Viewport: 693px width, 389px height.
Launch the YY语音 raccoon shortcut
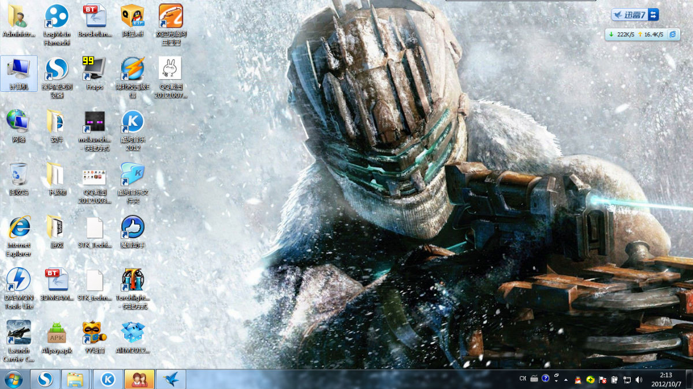pos(95,336)
